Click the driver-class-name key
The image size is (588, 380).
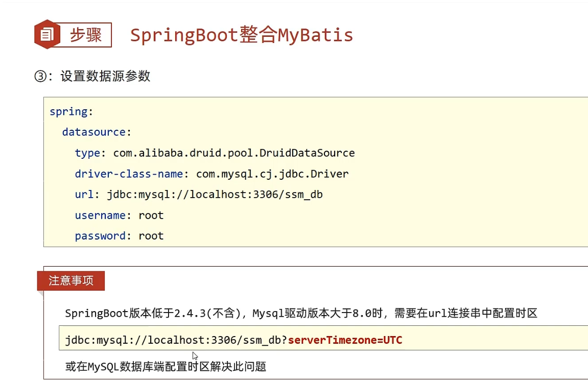(128, 174)
